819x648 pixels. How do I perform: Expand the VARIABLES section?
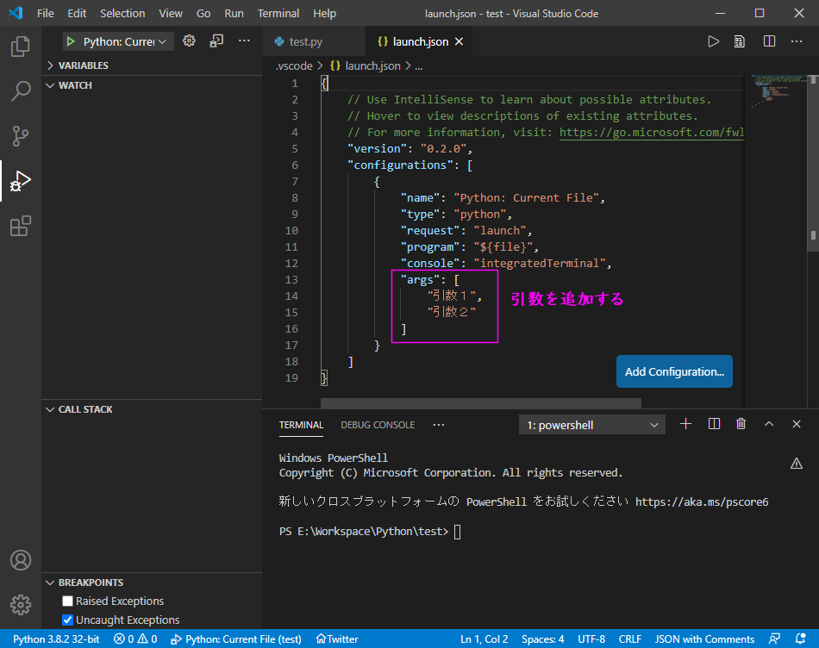pos(152,65)
